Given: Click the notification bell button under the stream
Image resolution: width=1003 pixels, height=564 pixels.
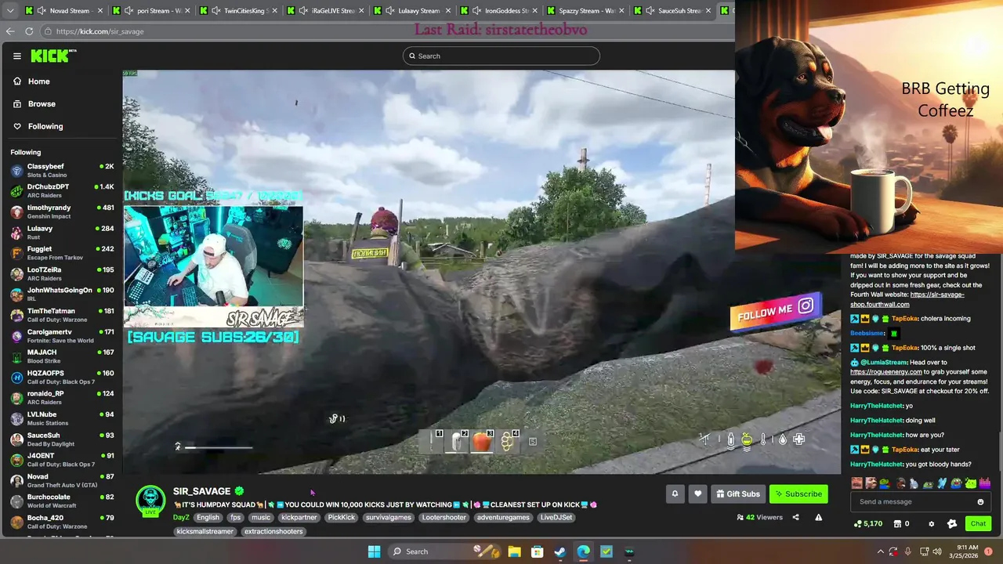Looking at the screenshot, I should pos(675,493).
